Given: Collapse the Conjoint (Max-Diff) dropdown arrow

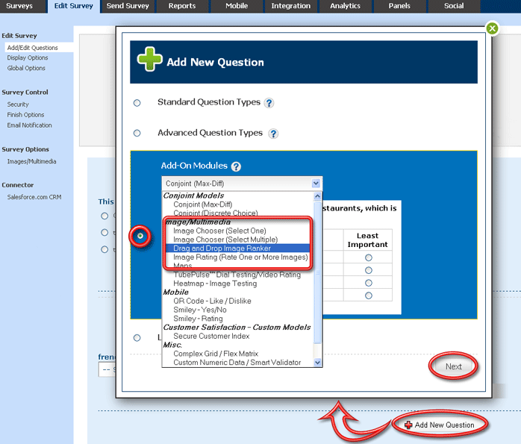Looking at the screenshot, I should [x=316, y=183].
